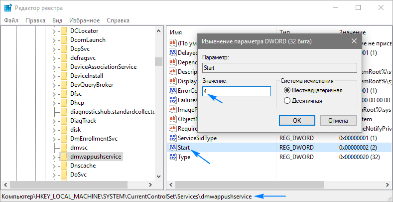
Task: Select the DmEnrollmentSvc folder icon
Action: (64, 139)
